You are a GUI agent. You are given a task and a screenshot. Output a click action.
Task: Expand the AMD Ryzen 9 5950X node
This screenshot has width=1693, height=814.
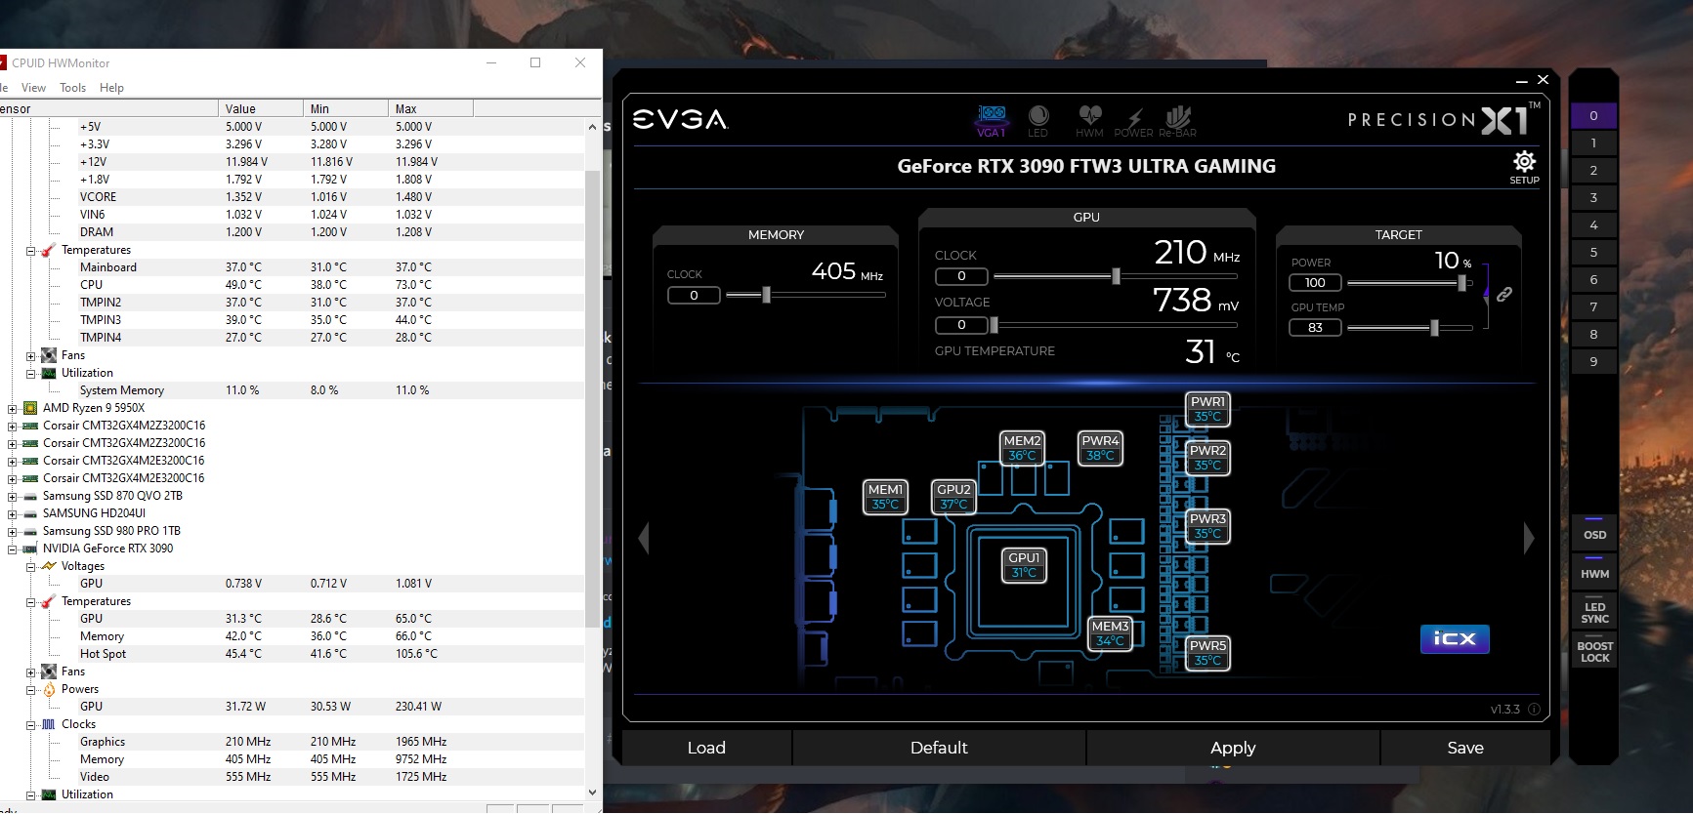pyautogui.click(x=13, y=409)
